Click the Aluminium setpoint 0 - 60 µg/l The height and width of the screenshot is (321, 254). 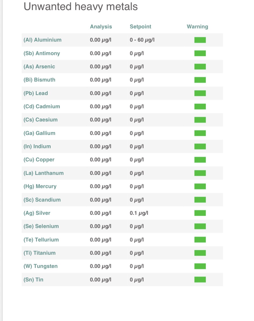[x=142, y=40]
